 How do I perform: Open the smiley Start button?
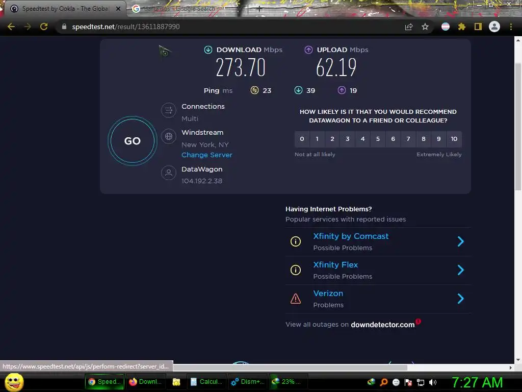click(x=14, y=382)
